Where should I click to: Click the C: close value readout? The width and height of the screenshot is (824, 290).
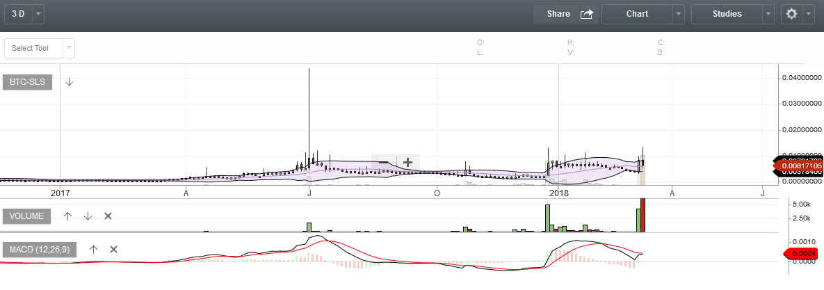(x=661, y=42)
